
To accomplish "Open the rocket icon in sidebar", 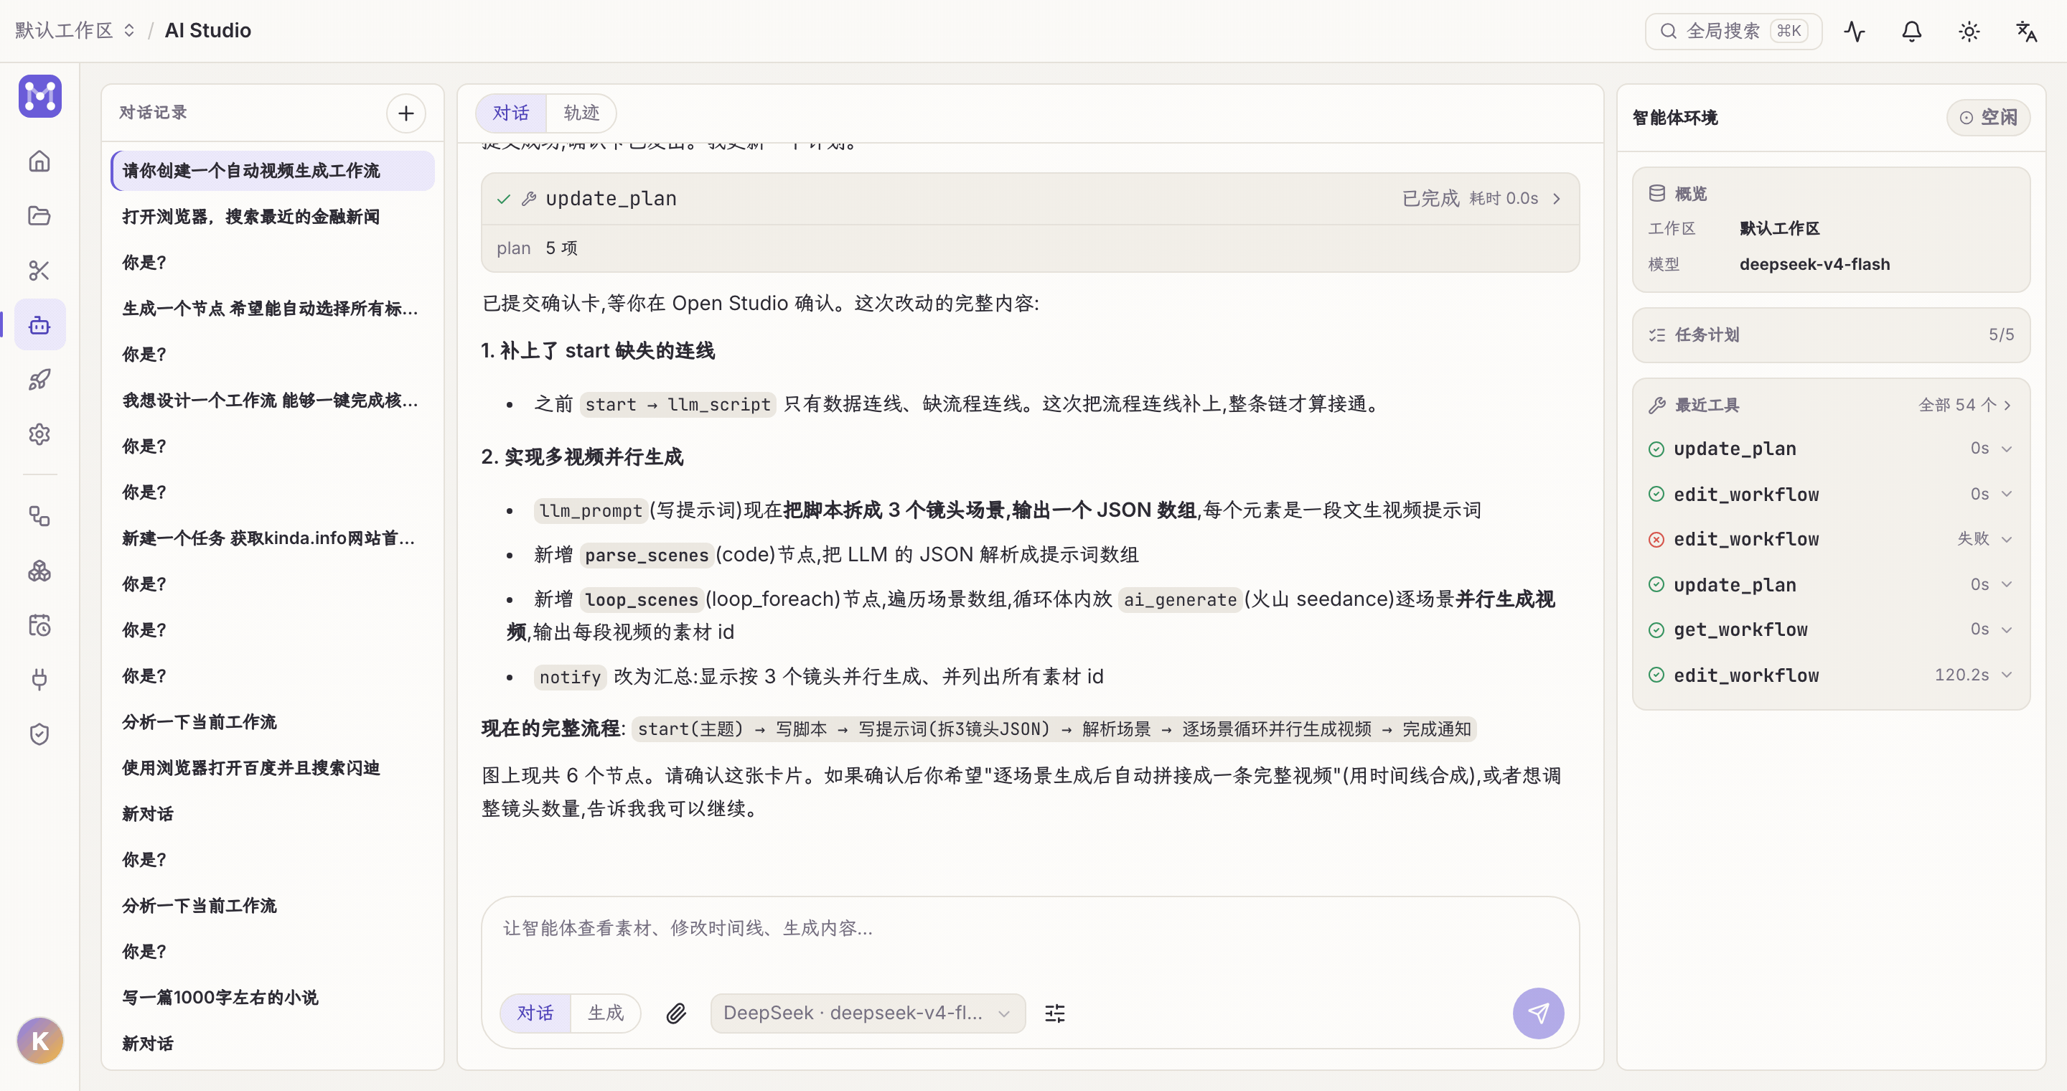I will [39, 380].
